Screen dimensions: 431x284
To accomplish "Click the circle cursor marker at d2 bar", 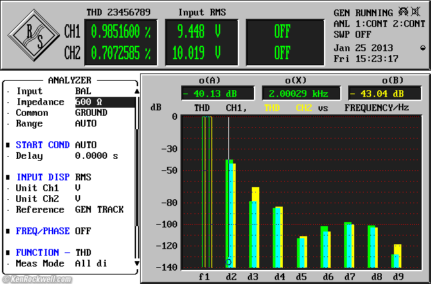I will coord(228,262).
